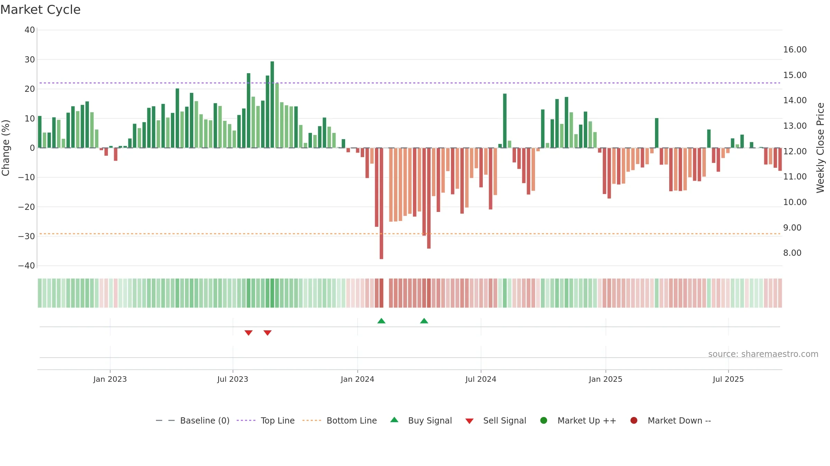The height and width of the screenshot is (466, 830).
Task: Toggle the Bottom Line legend entry
Action: tap(340, 420)
